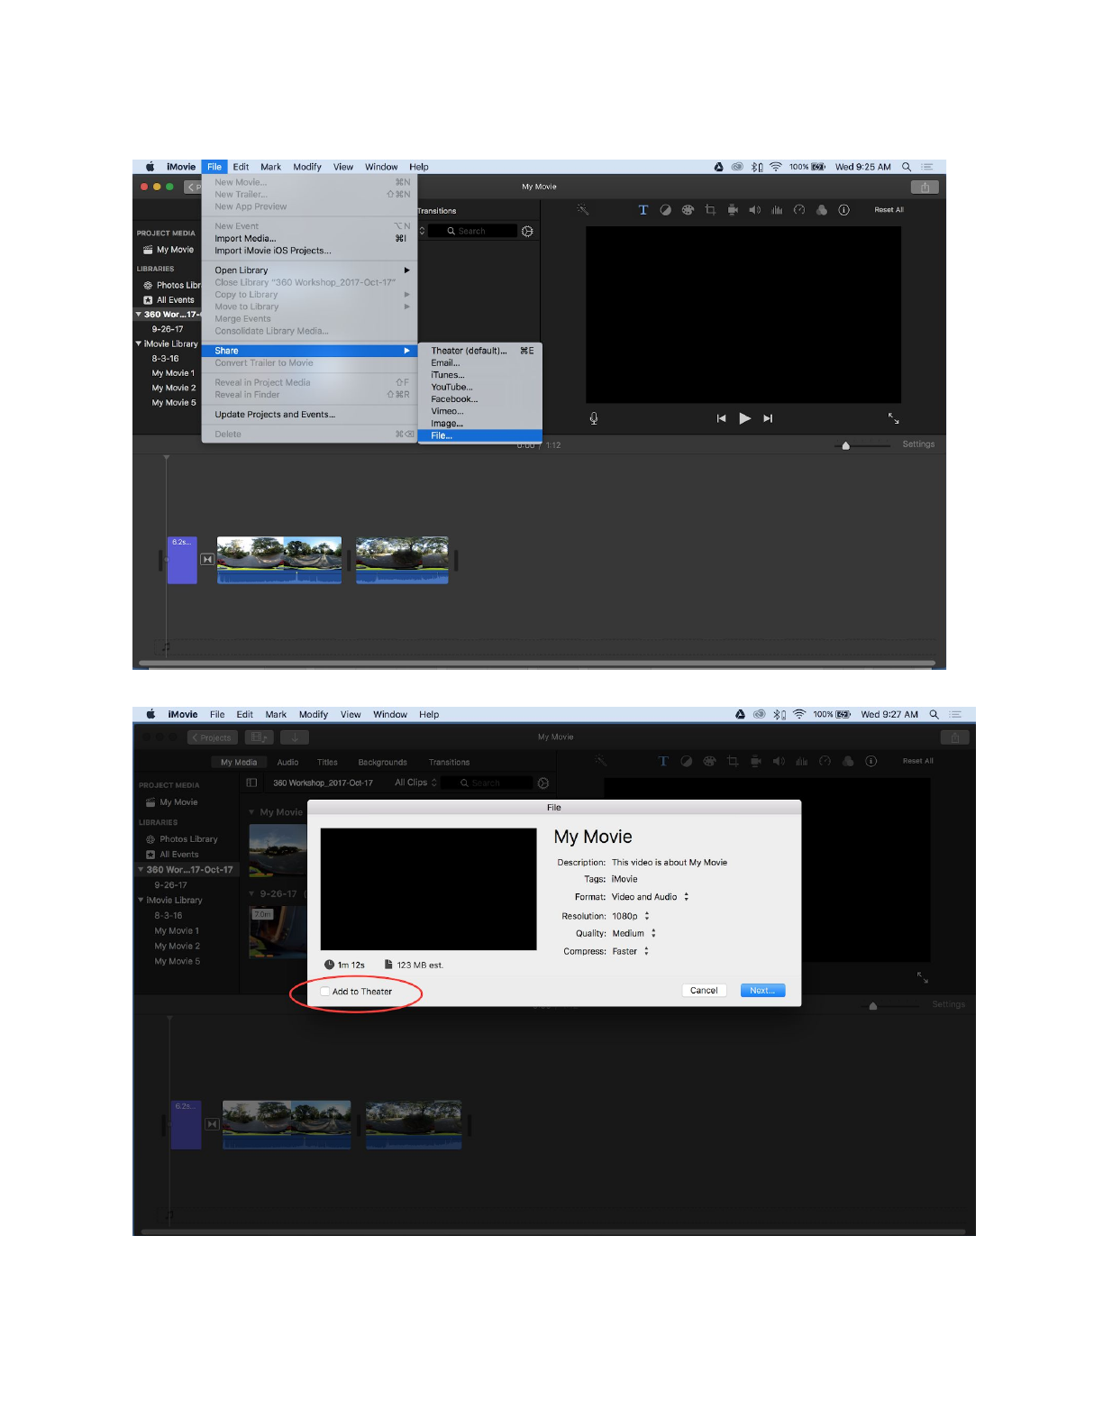The image size is (1103, 1428).
Task: Click the Share toolbar icon in the 9:25 AM screenshot
Action: (x=925, y=188)
